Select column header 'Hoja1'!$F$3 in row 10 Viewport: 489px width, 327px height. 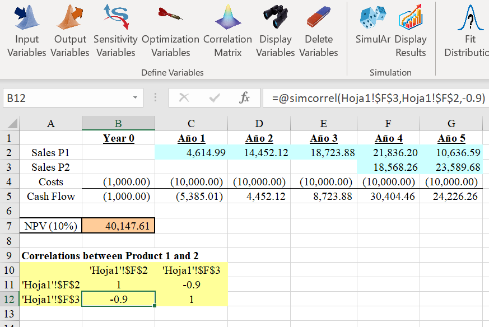coord(191,270)
